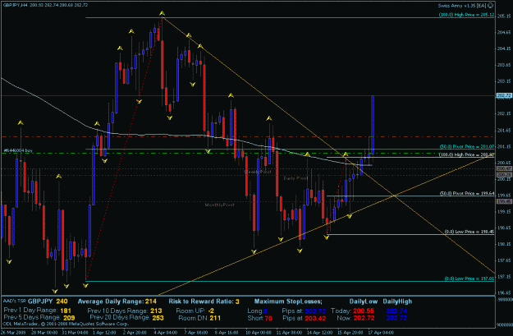Click the MetaQuotes Software Corp. copyright line
Viewport: 513px width, 336px height.
(x=66, y=324)
